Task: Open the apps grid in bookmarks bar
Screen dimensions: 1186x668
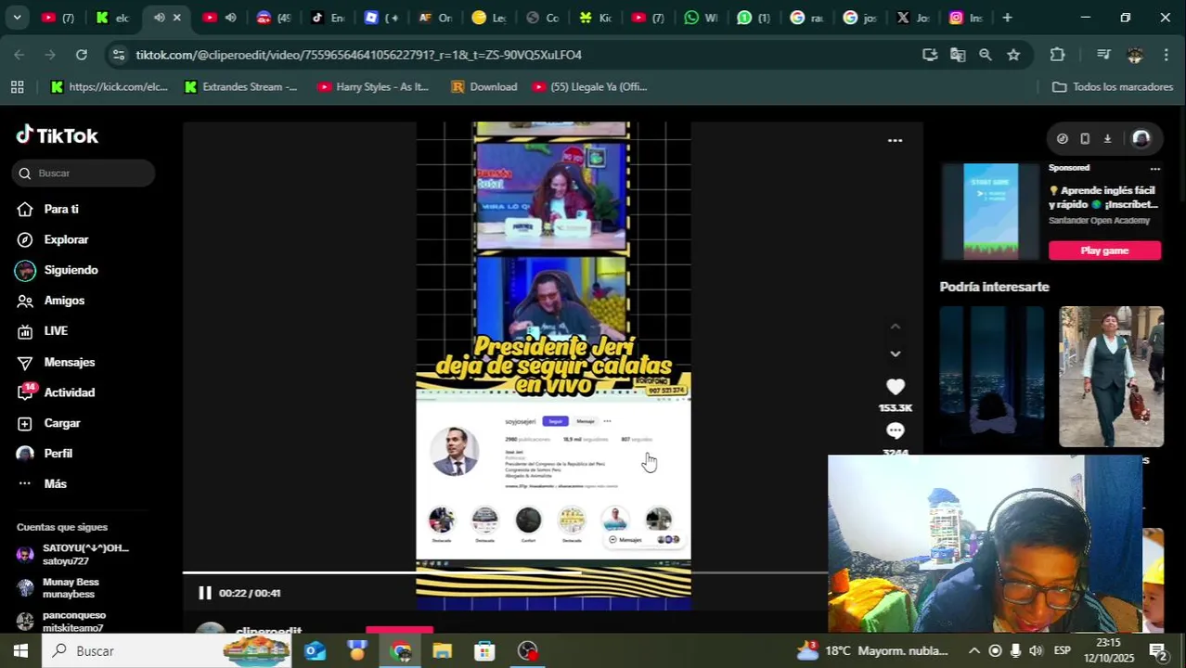Action: click(x=17, y=86)
